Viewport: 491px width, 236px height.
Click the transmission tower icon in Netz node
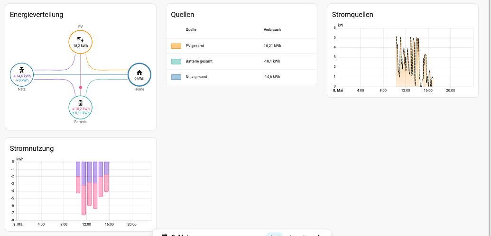[x=22, y=70]
